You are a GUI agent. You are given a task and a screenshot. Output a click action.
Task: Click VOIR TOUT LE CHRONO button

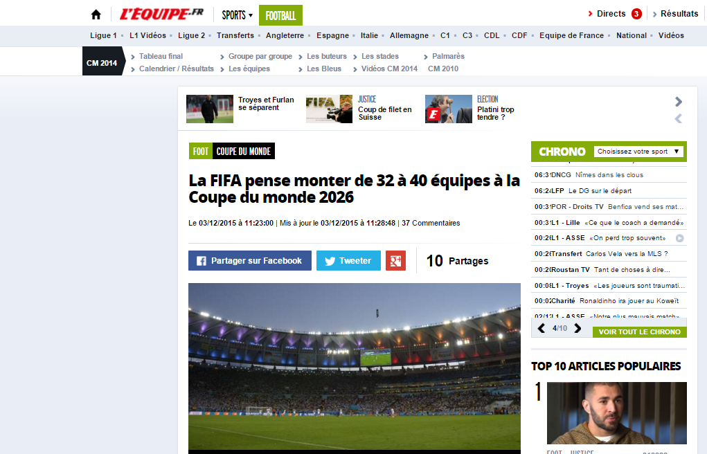[x=639, y=332]
